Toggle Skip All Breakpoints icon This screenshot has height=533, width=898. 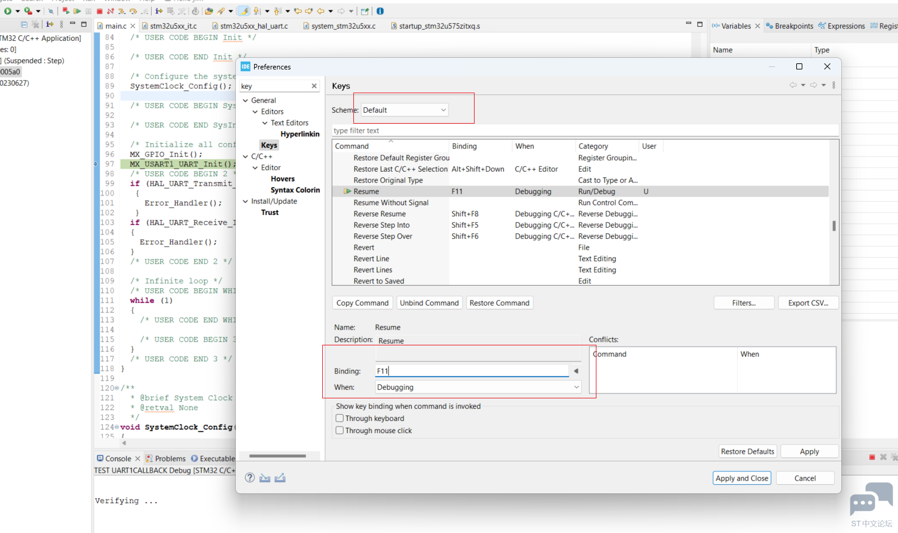51,11
